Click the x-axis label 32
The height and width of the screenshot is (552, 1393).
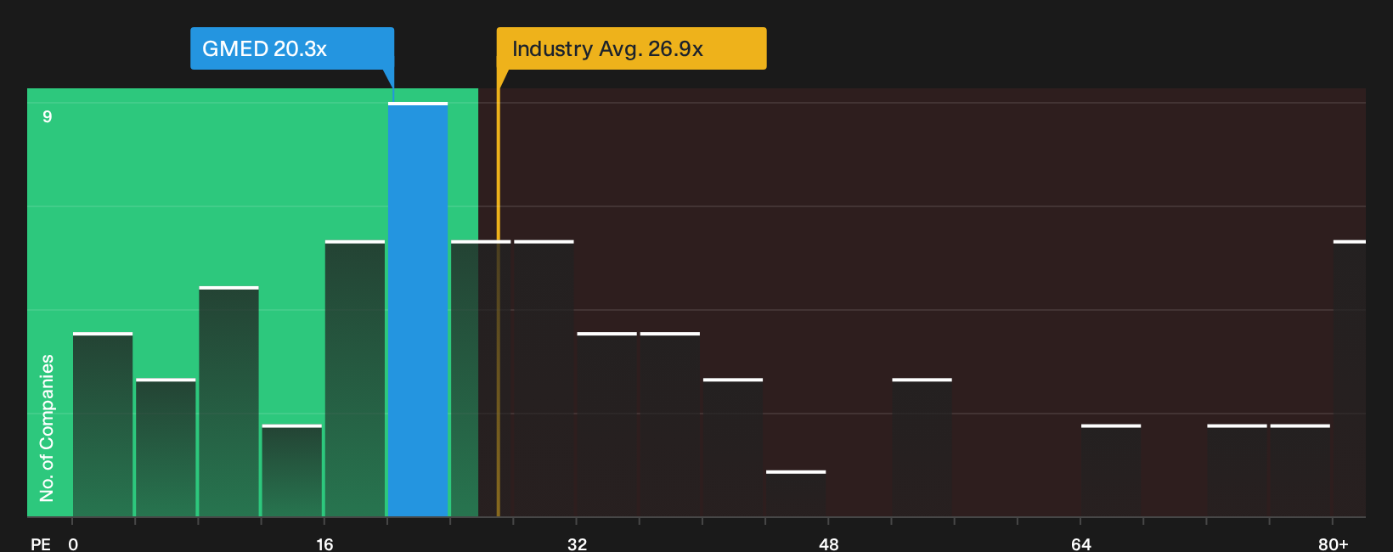pos(577,544)
